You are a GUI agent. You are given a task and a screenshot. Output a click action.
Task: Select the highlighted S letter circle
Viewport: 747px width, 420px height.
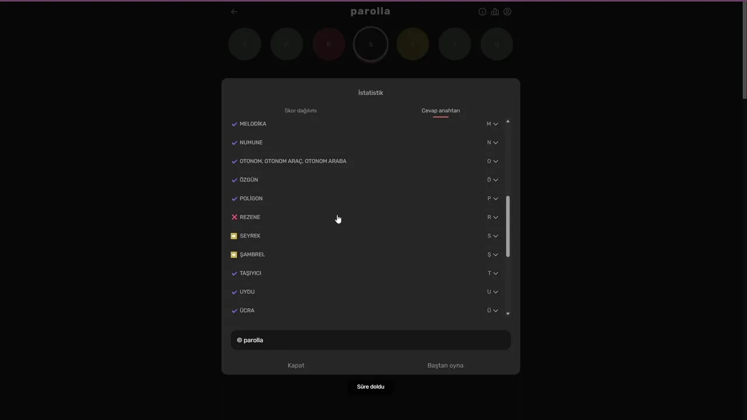[x=371, y=44]
